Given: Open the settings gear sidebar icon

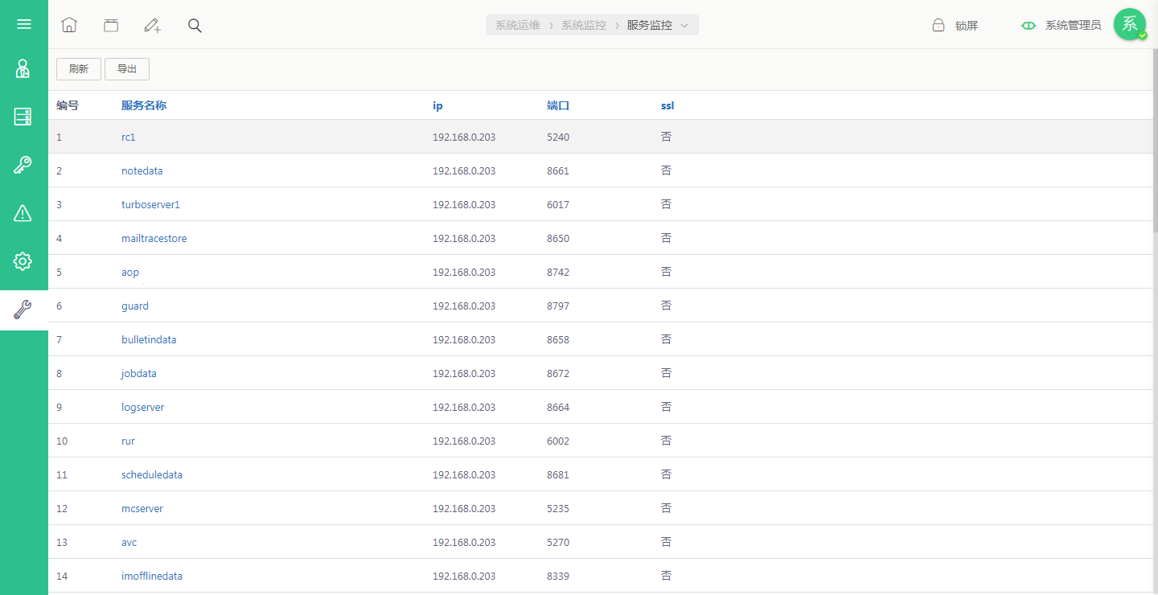Looking at the screenshot, I should (x=23, y=261).
